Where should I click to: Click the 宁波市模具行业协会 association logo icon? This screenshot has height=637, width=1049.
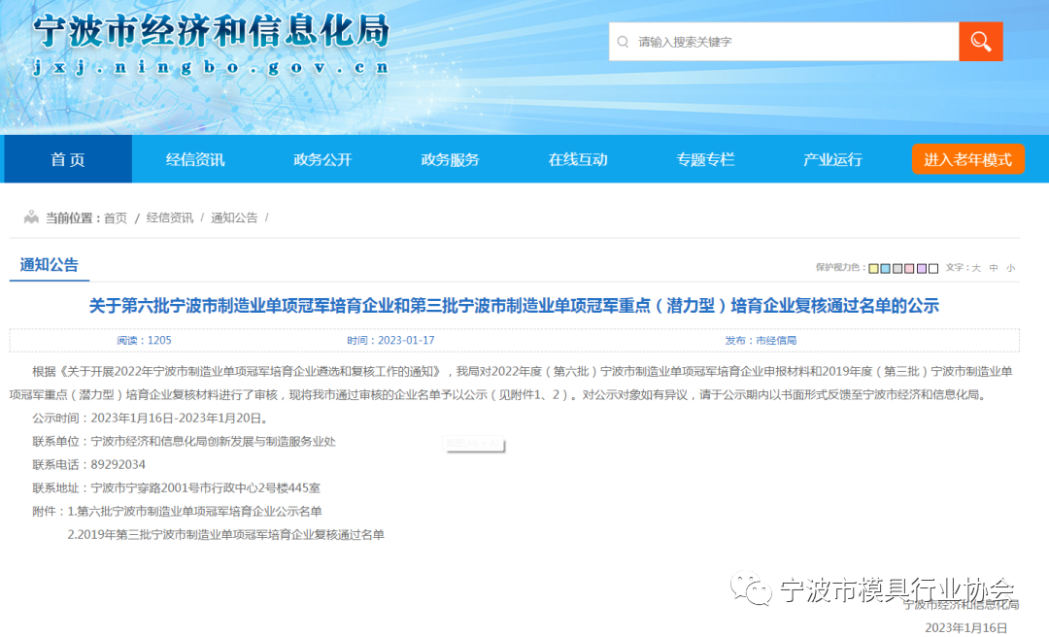(x=748, y=588)
